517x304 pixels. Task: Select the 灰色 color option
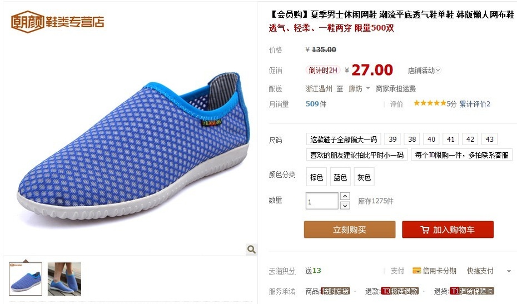point(364,177)
